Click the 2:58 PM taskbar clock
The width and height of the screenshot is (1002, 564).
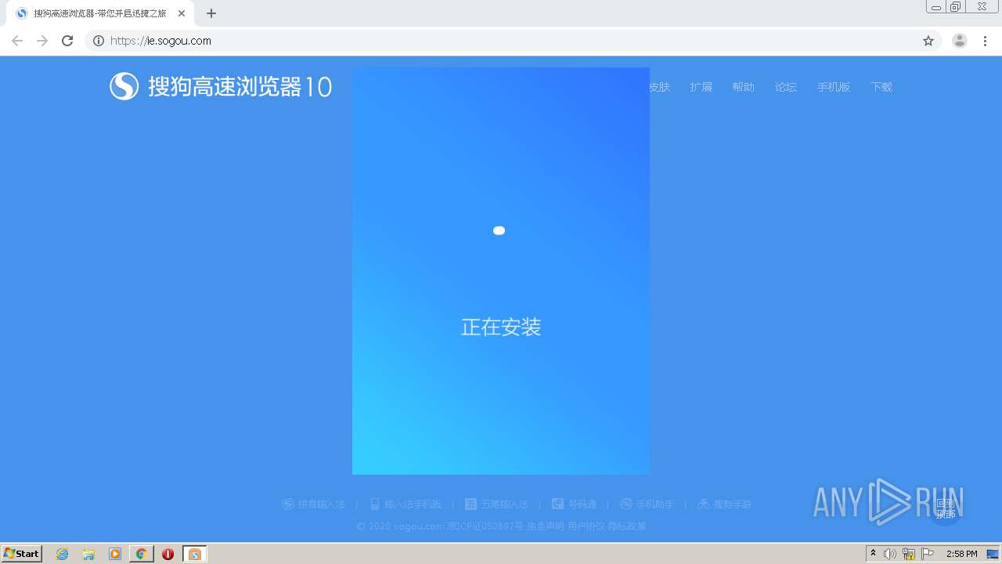(962, 554)
